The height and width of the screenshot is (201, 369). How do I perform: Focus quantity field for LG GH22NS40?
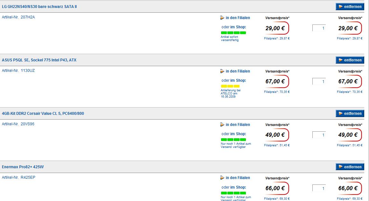[x=319, y=28]
